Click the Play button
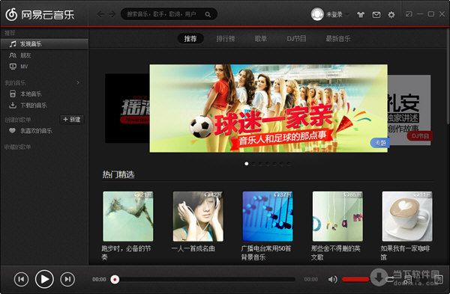The image size is (450, 294). pos(44,279)
